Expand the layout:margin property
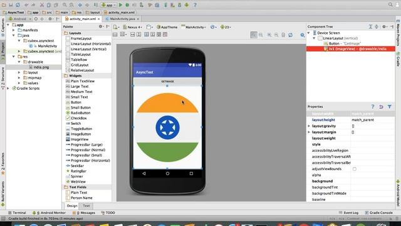The height and width of the screenshot is (226, 401). (309, 132)
